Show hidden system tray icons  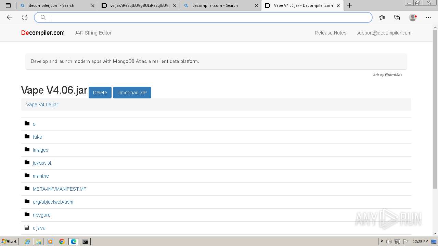pos(381,242)
